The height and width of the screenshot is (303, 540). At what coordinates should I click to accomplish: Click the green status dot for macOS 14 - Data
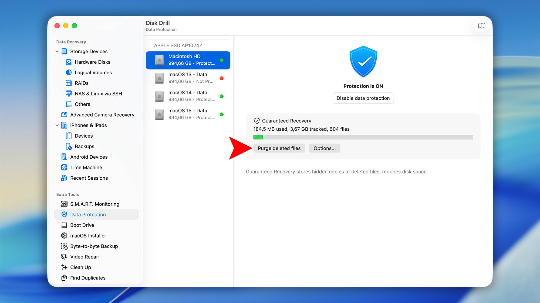click(222, 96)
